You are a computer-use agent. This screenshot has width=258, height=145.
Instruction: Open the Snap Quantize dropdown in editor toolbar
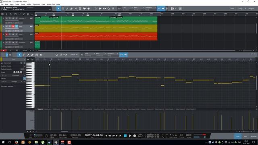click(112, 54)
